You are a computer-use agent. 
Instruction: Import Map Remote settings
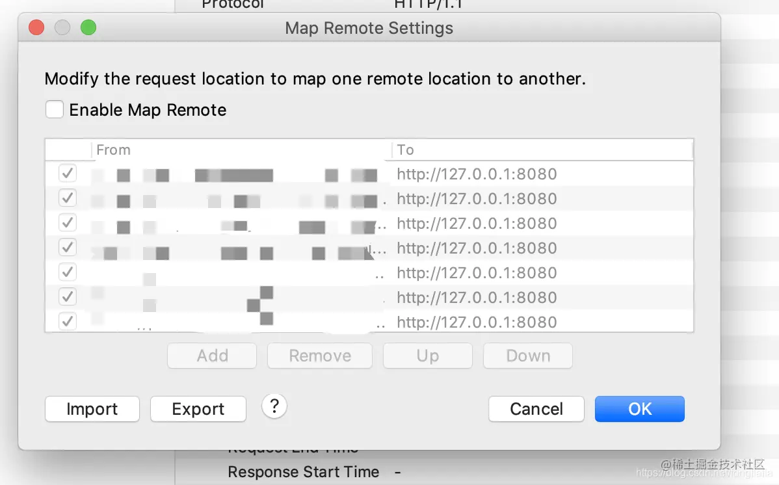pos(92,409)
